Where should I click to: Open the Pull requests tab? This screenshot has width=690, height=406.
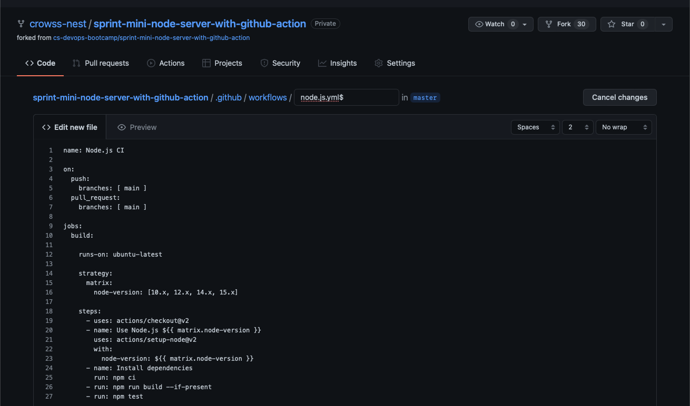101,63
